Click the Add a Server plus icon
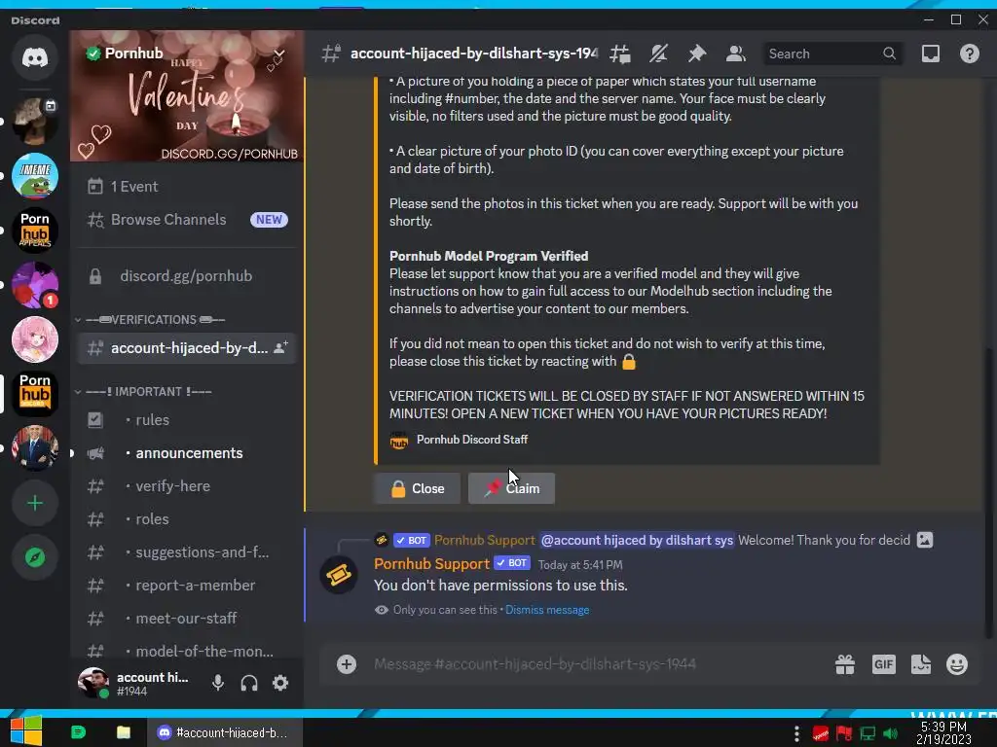 (35, 503)
